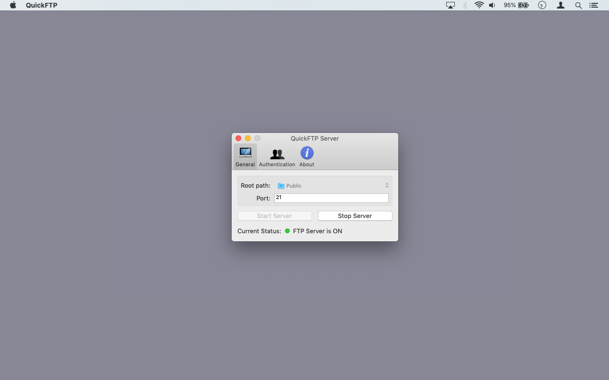The width and height of the screenshot is (609, 380).
Task: Open Notification Center list icon
Action: (x=593, y=5)
